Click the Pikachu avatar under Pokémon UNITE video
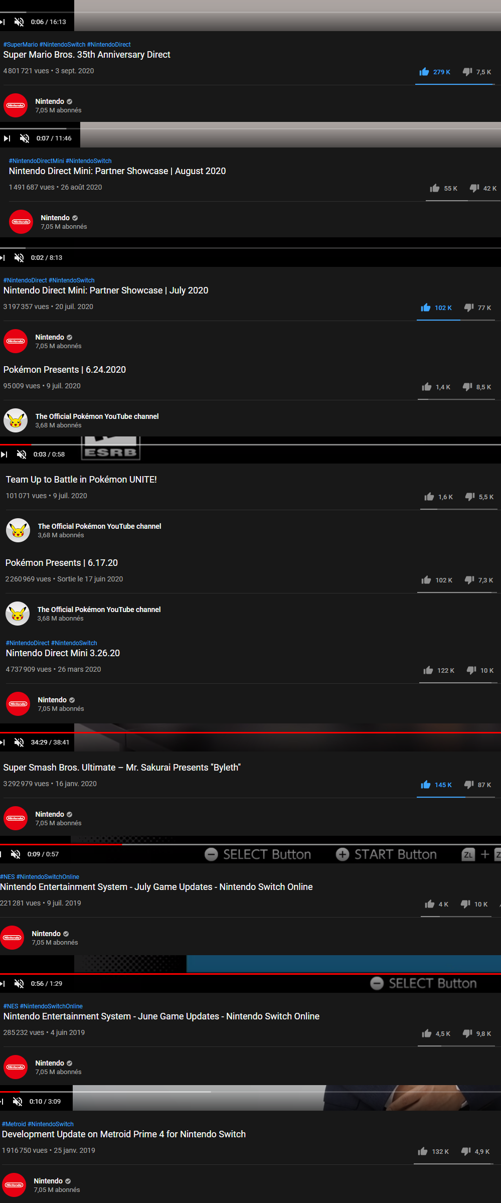 tap(18, 530)
